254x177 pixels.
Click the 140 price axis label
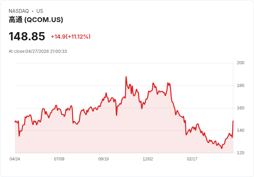(x=241, y=130)
